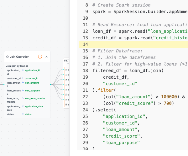Click the "loan_purpose" string on line 29
The height and width of the screenshot is (156, 188).
click(121, 143)
